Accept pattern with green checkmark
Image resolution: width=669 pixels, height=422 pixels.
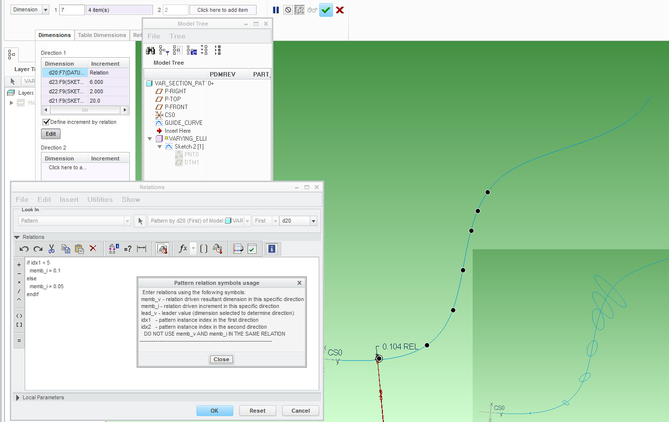pyautogui.click(x=326, y=10)
